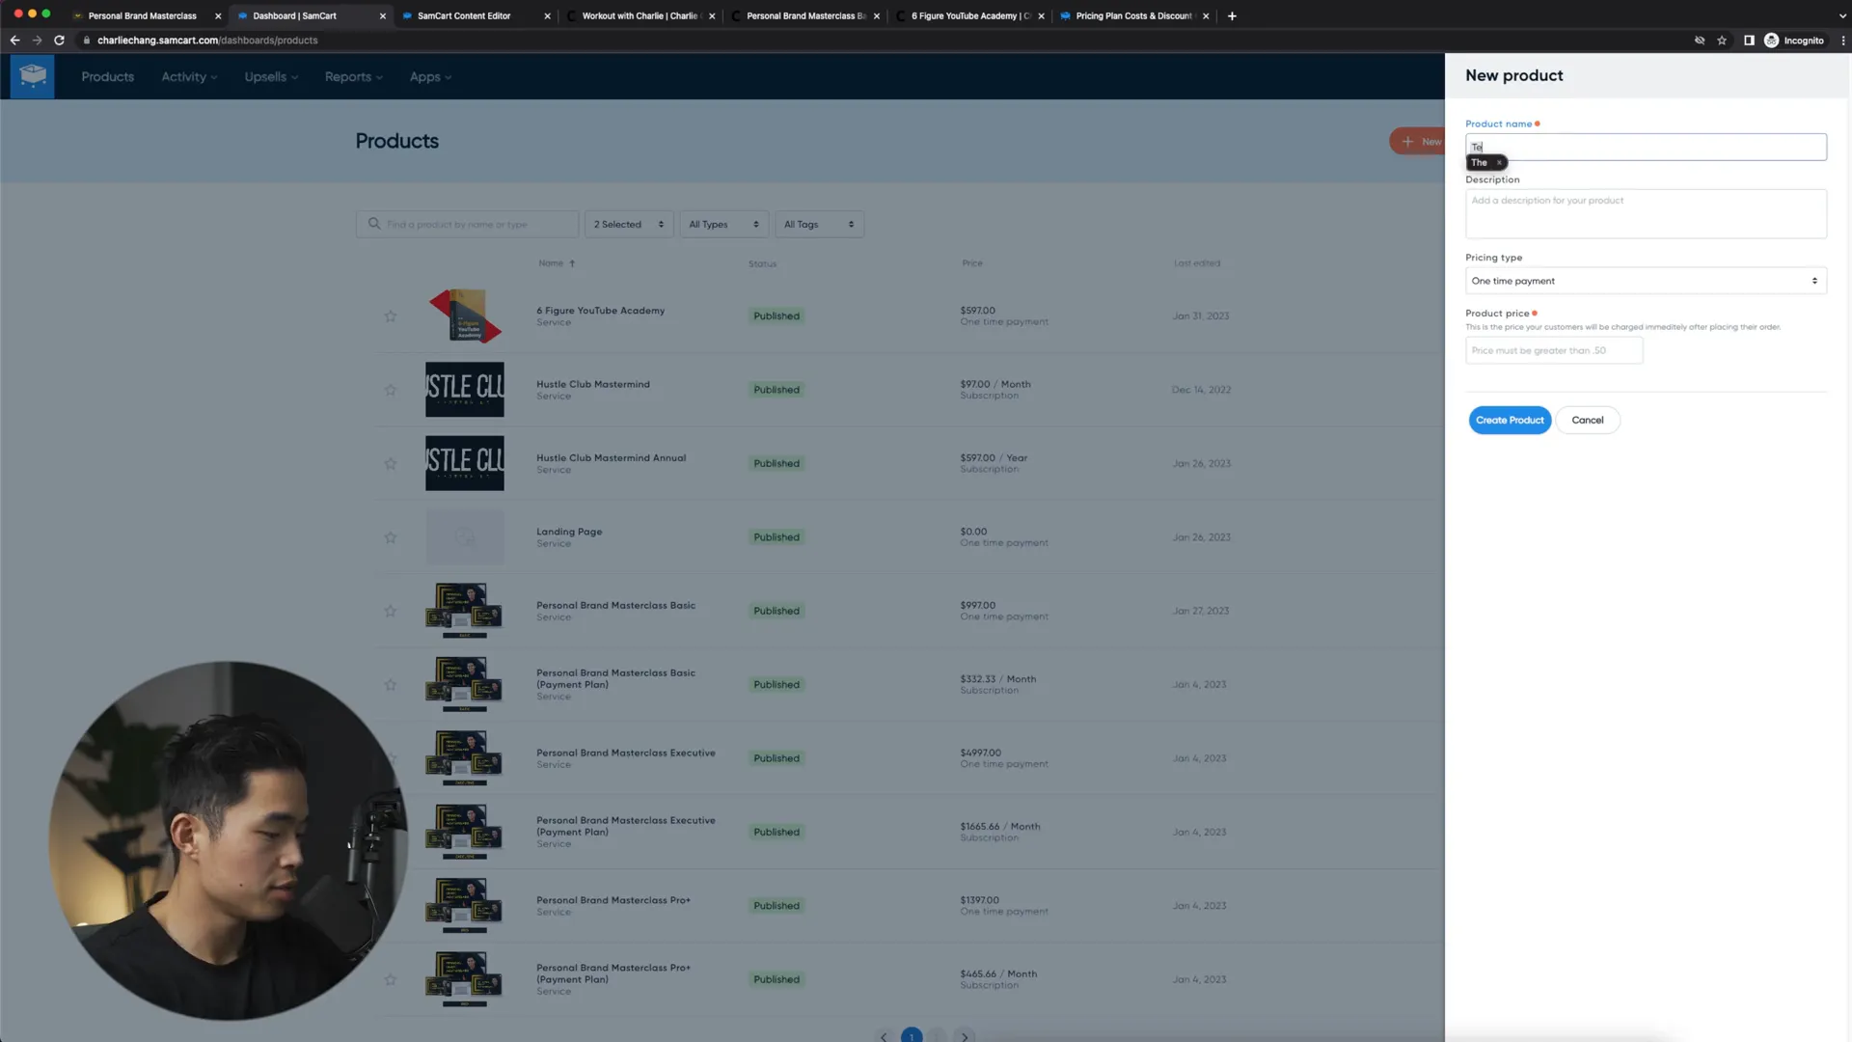
Task: Star the Personal Brand Masterclass Basic product
Action: click(391, 611)
